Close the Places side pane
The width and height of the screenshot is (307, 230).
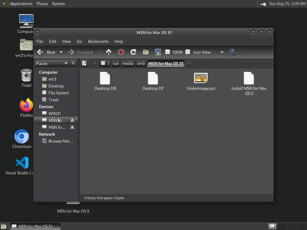(x=73, y=63)
